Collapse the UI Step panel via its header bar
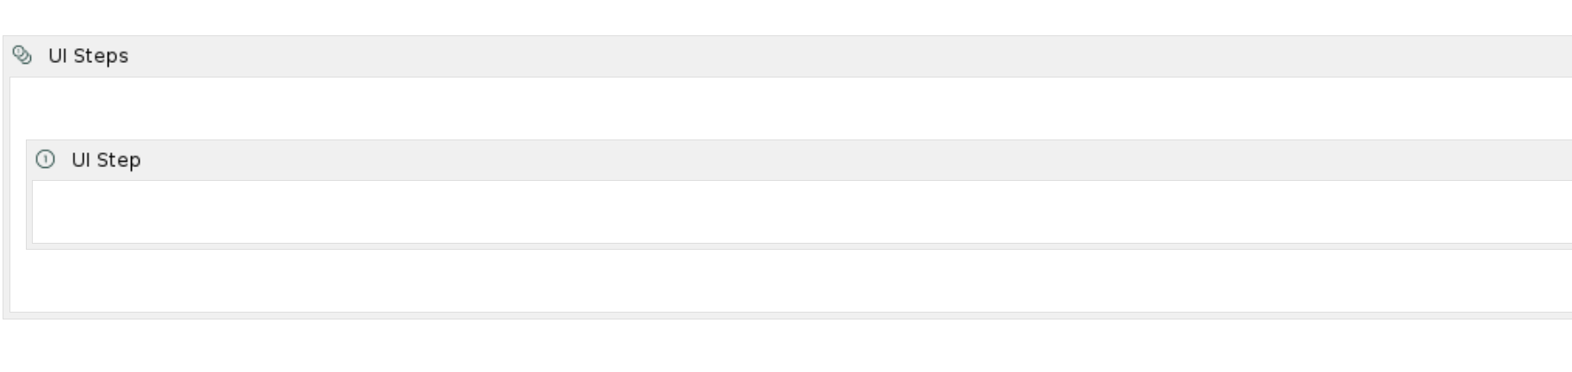Screen dimensions: 1572x372 799,160
